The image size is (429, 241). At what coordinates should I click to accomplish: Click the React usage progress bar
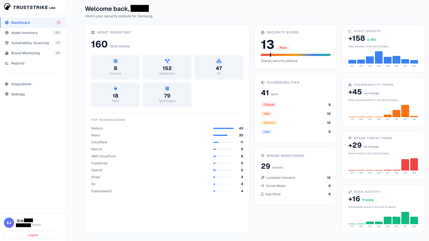pyautogui.click(x=223, y=135)
